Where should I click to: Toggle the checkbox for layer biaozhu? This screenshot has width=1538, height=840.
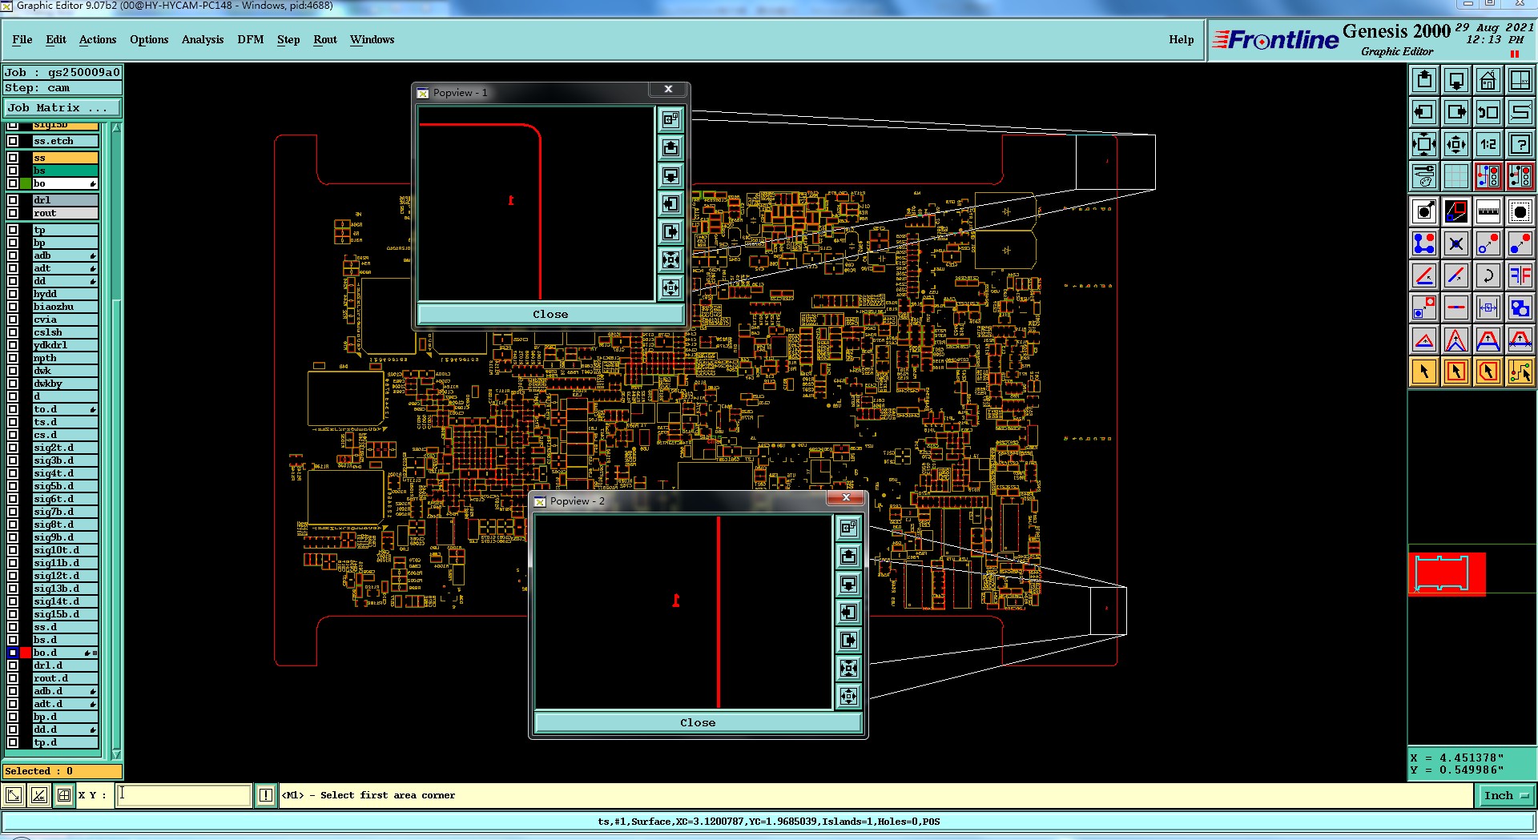13,307
